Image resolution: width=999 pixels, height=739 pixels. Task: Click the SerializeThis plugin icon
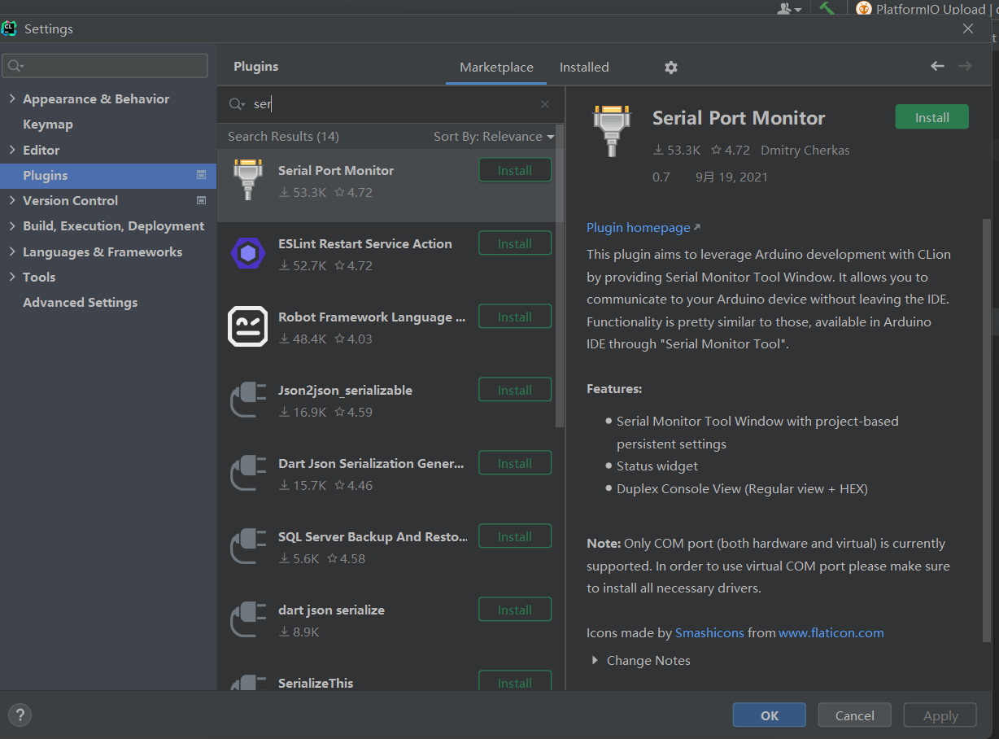tap(248, 682)
